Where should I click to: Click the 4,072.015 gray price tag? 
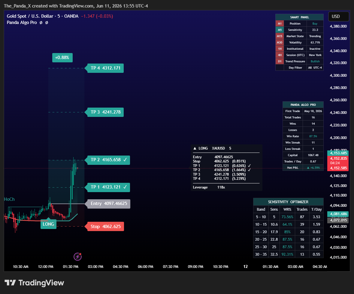tap(338, 220)
